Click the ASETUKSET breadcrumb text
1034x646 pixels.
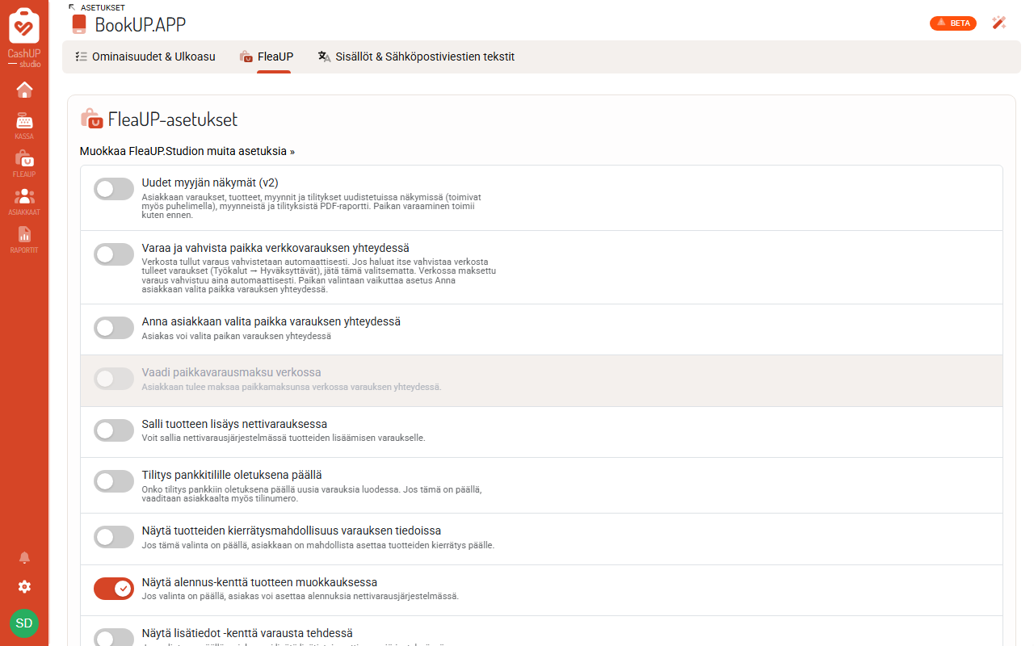point(103,7)
